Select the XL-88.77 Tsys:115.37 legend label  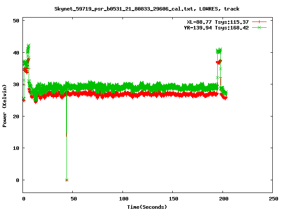[218, 22]
